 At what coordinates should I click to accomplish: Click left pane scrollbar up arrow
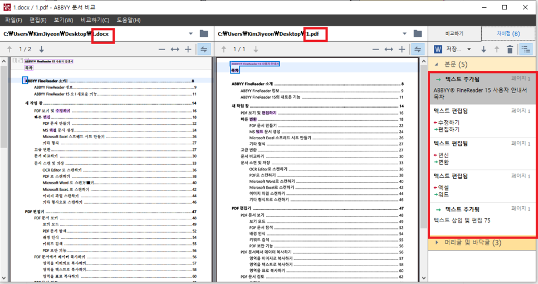coord(4,61)
